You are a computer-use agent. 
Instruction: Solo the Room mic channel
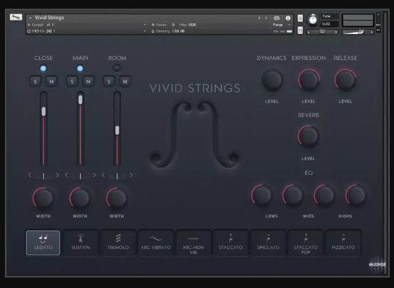109,82
